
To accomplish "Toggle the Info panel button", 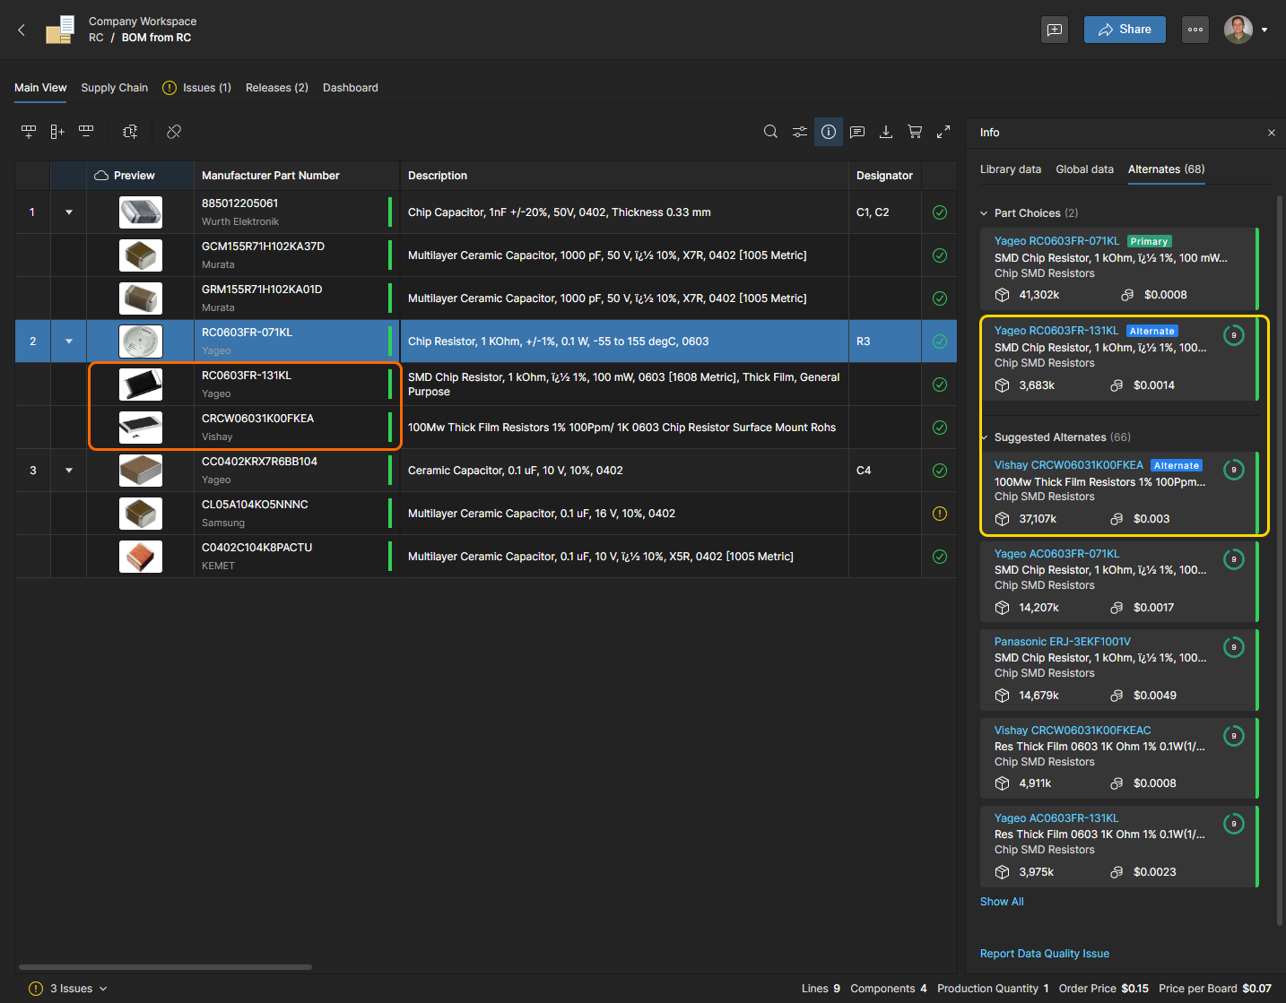I will (829, 132).
